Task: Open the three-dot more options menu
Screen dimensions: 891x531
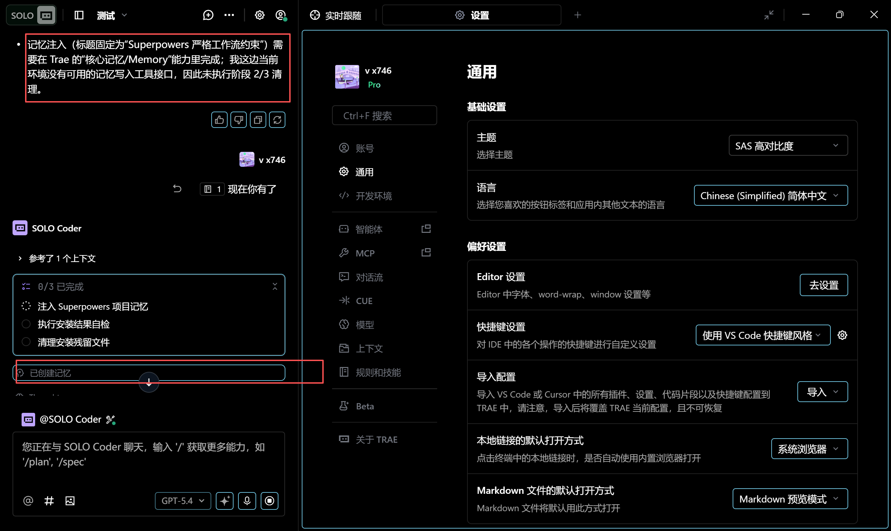Action: click(229, 15)
